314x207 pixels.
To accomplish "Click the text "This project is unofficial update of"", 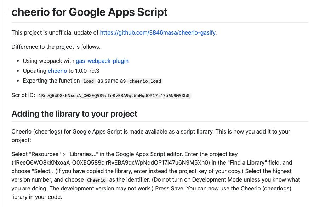I will tap(55, 32).
